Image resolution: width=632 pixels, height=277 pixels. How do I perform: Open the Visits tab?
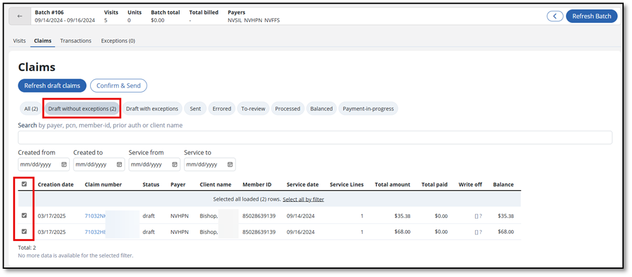coord(19,41)
